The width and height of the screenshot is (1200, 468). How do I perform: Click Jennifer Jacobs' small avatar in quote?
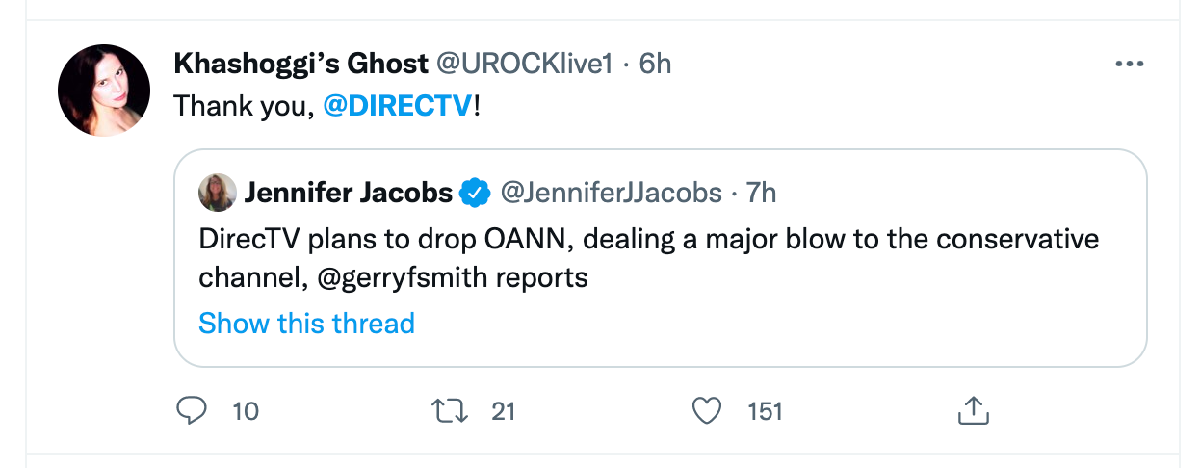217,193
